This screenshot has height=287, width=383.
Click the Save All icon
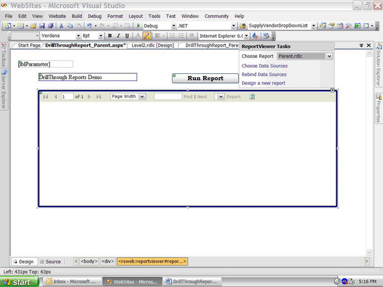tap(50, 26)
